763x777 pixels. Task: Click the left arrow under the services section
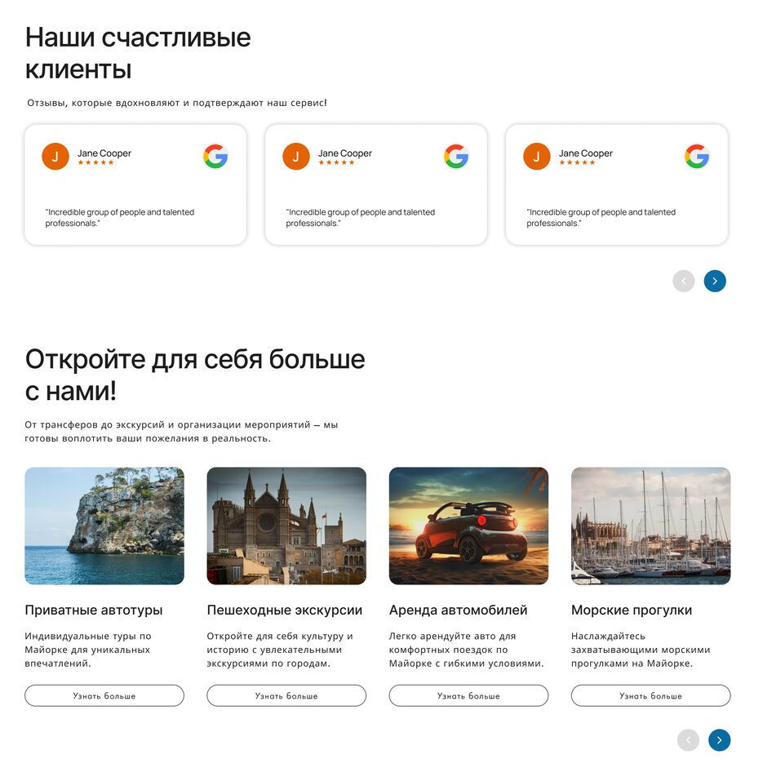689,740
